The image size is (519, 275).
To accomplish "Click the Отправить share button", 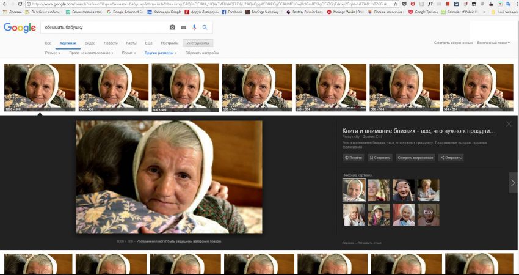I will click(x=451, y=158).
